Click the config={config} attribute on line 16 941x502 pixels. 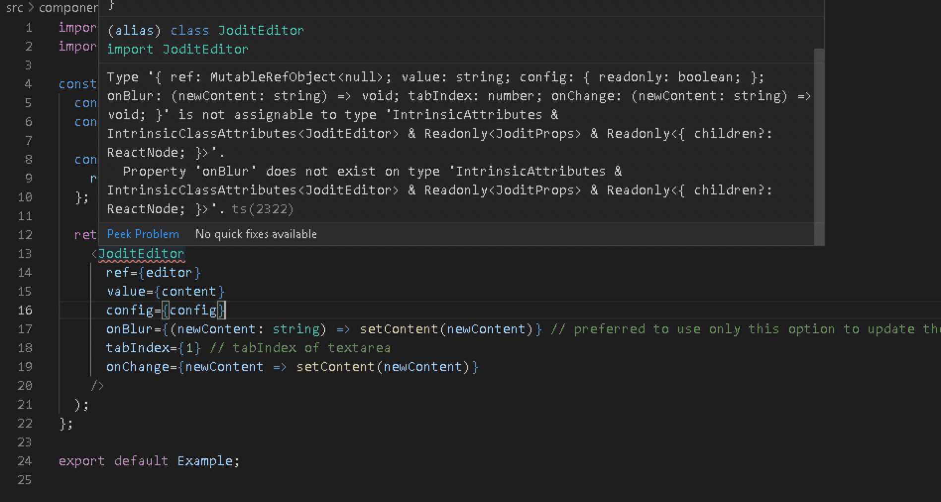tap(166, 311)
